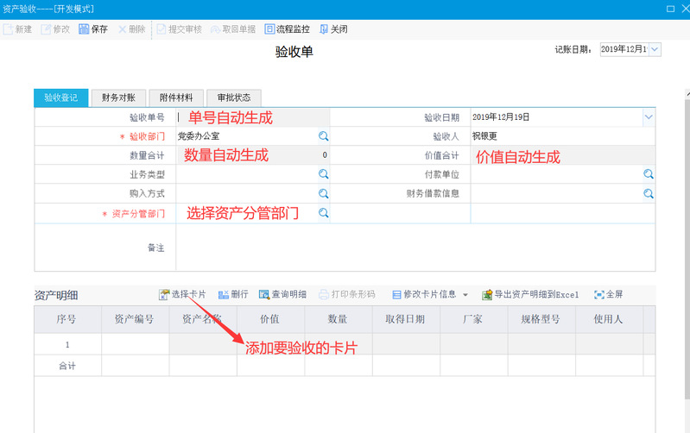
Task: Click 导出资产明细到Excel export button
Action: tap(530, 294)
